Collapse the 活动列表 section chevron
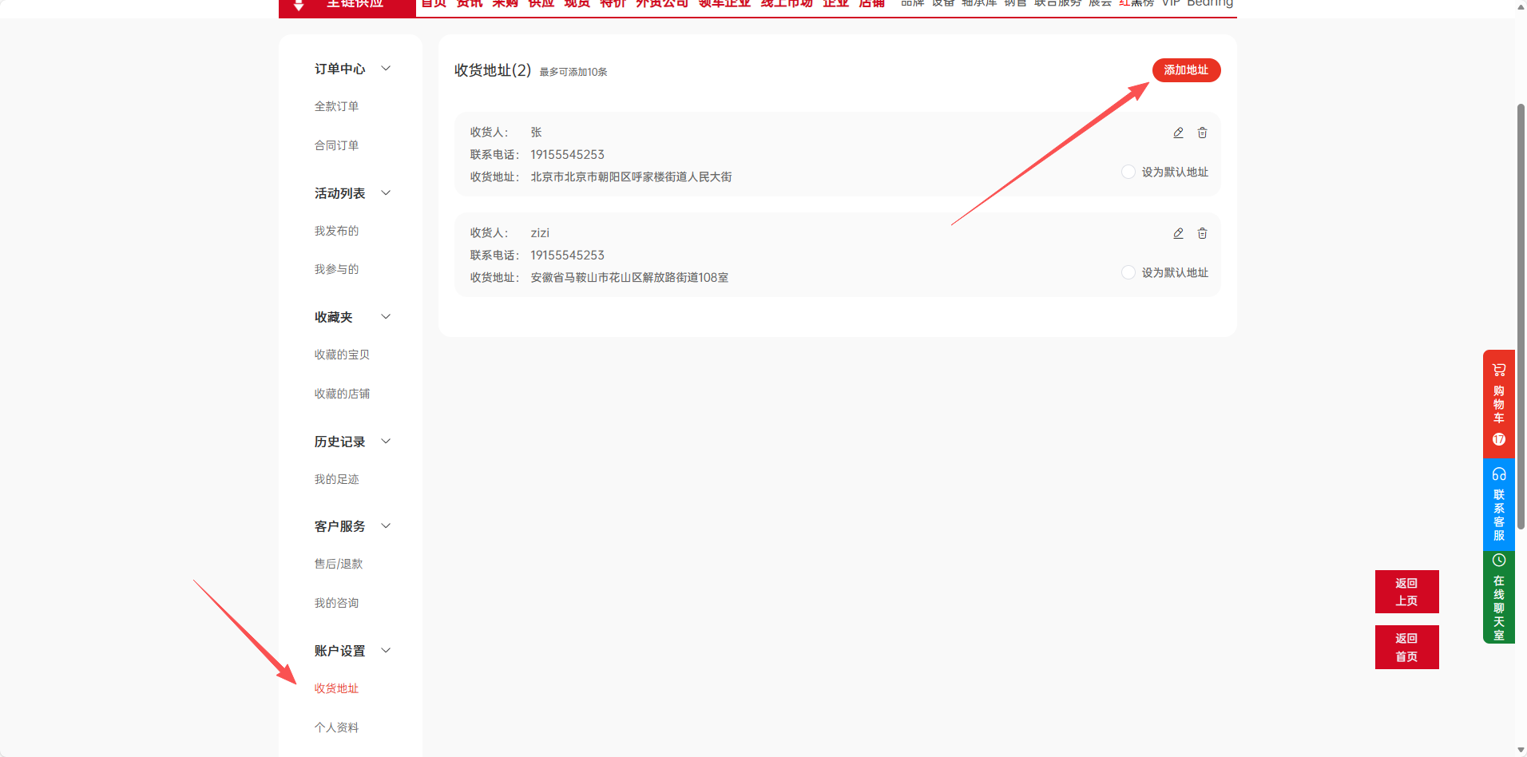Screen dimensions: 1527x757 coord(386,193)
